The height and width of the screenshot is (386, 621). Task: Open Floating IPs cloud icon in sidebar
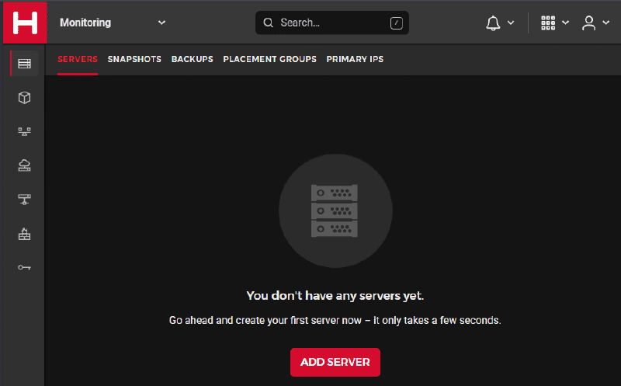[x=24, y=165]
